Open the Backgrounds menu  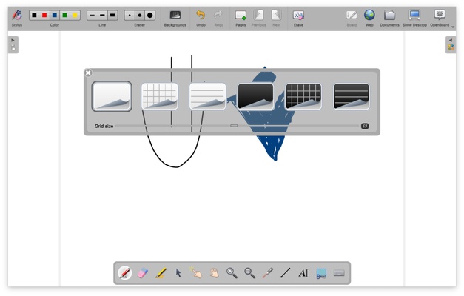pyautogui.click(x=175, y=18)
